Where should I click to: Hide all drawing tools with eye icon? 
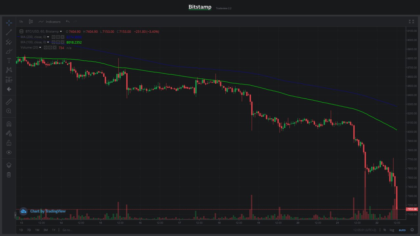click(x=9, y=152)
